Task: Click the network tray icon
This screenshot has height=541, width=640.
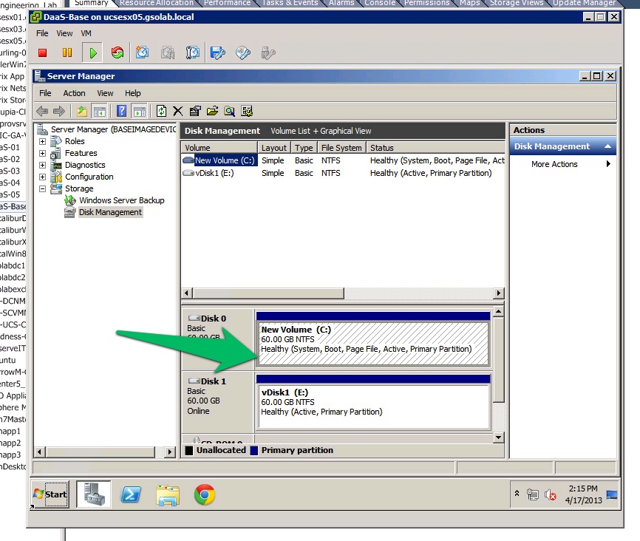Action: tap(532, 495)
